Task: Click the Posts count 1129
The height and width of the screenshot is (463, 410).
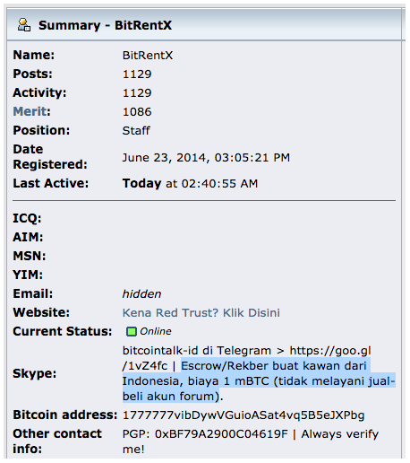Action: (137, 74)
